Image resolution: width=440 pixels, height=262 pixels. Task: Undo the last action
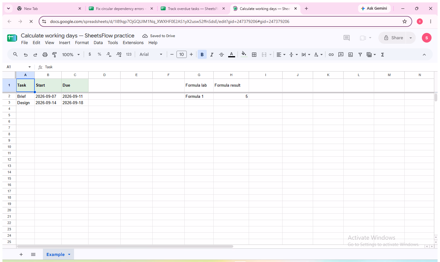[x=26, y=55]
